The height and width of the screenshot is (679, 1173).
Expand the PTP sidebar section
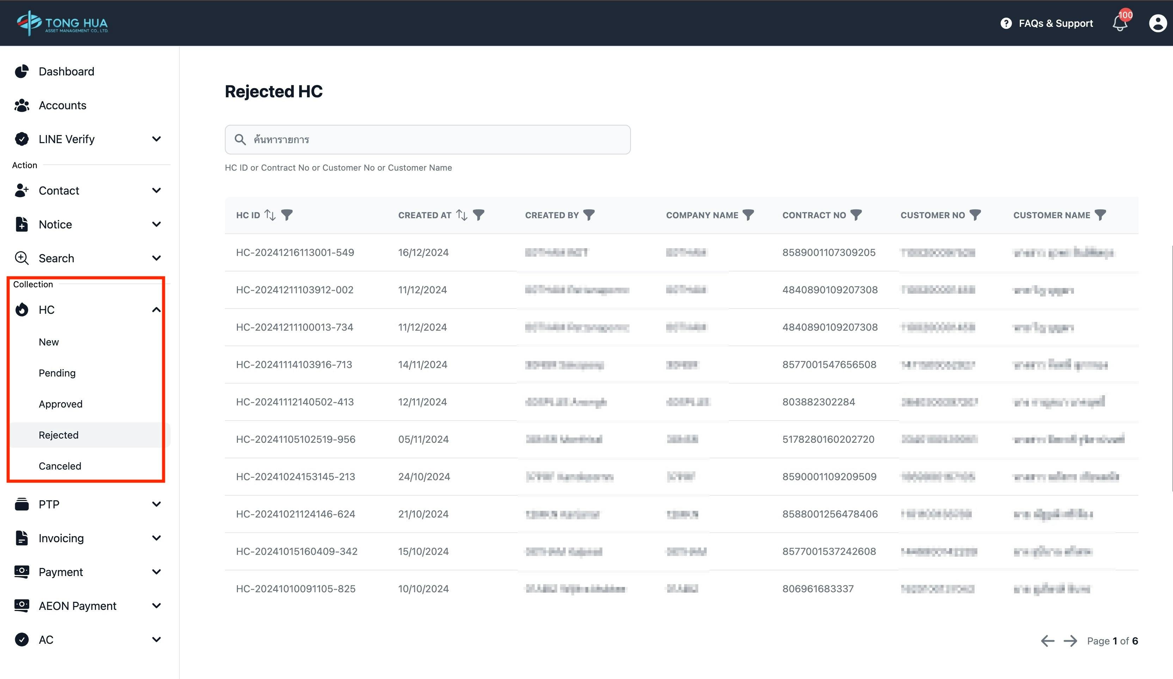coord(156,504)
